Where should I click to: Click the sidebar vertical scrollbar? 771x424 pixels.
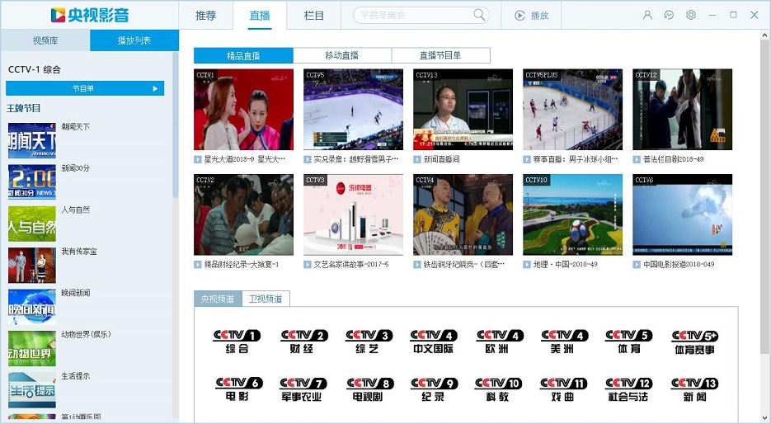pyautogui.click(x=175, y=124)
